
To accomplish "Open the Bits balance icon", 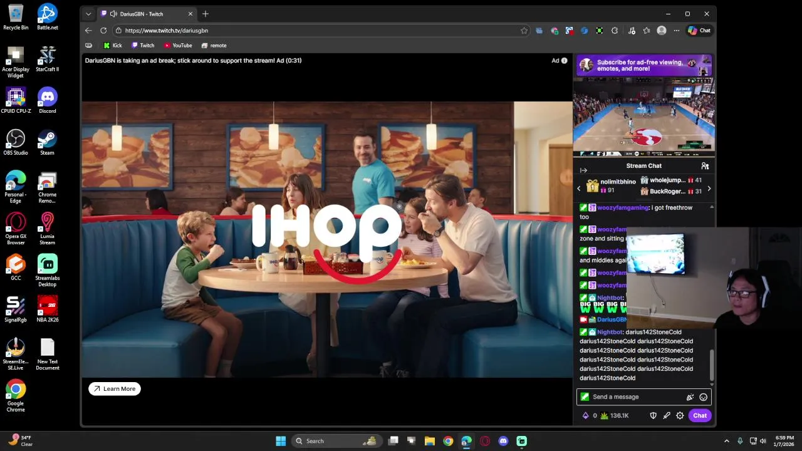I will click(x=586, y=415).
